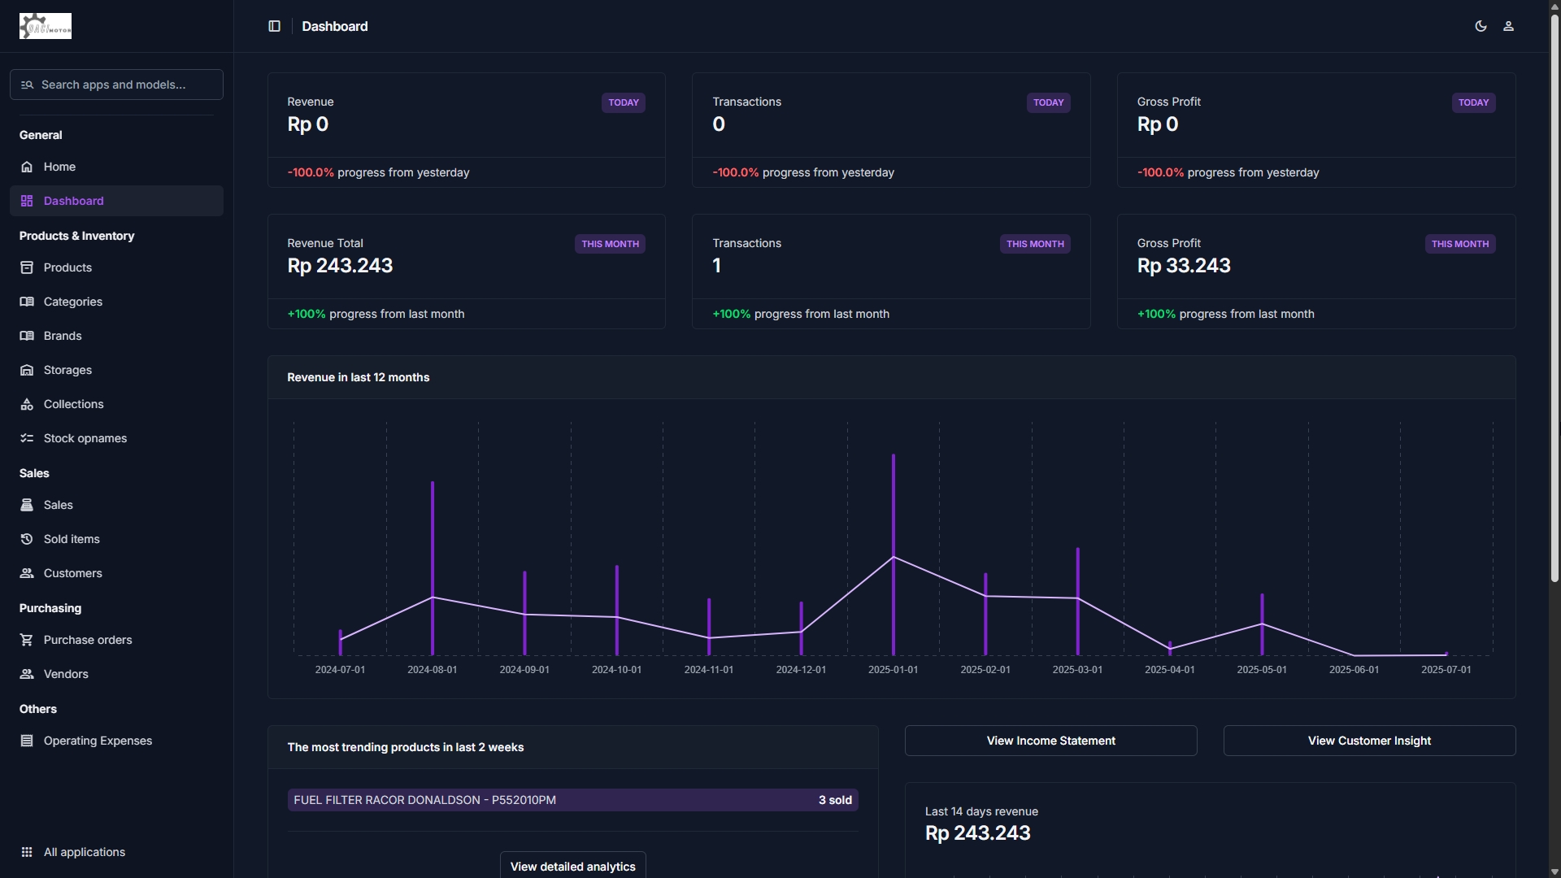Click View Income Statement button
1561x878 pixels.
pos(1050,741)
